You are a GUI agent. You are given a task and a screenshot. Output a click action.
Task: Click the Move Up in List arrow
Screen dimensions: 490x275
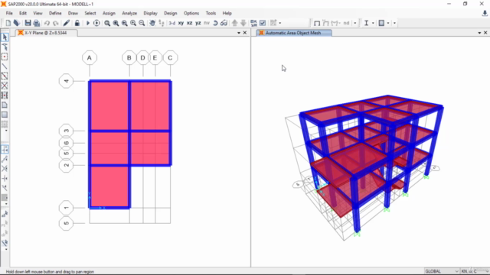point(235,23)
